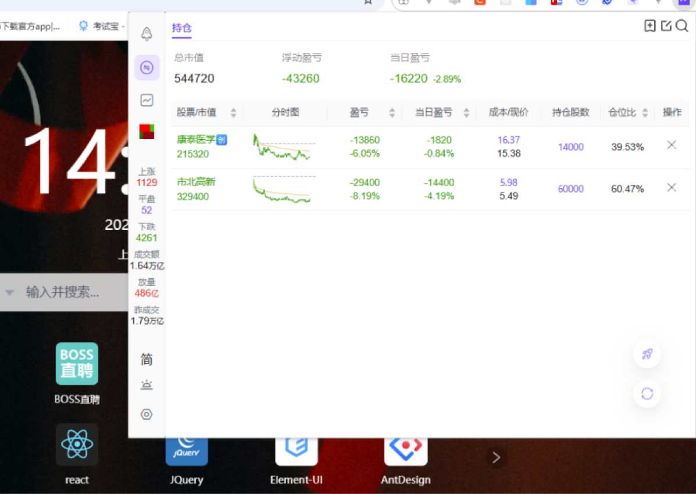The height and width of the screenshot is (494, 696).
Task: Click 康泰医学 intraday mini chart
Action: click(284, 147)
